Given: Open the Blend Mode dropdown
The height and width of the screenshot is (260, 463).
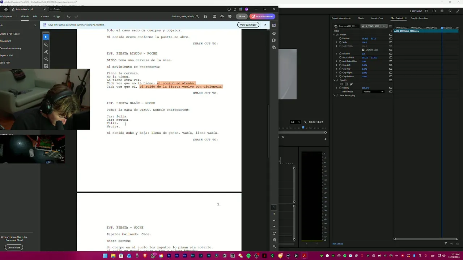Looking at the screenshot, I should click(x=373, y=92).
